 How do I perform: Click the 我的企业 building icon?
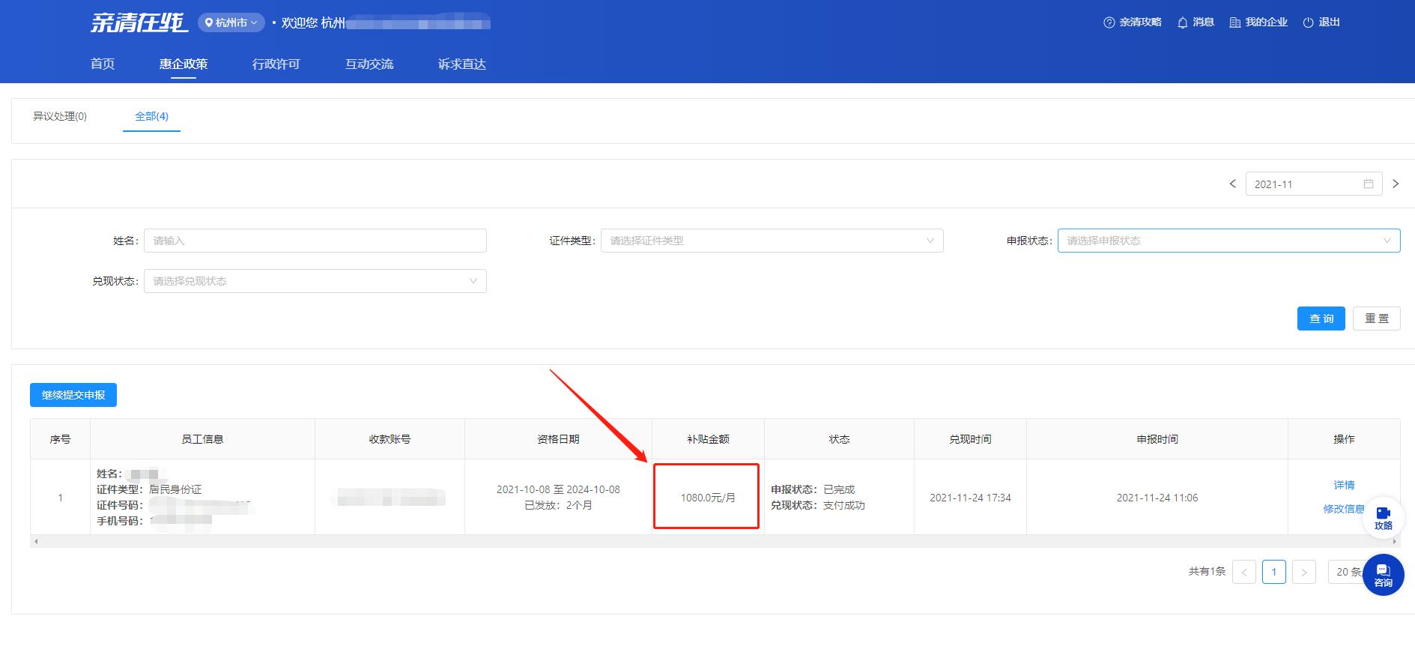(x=1235, y=22)
